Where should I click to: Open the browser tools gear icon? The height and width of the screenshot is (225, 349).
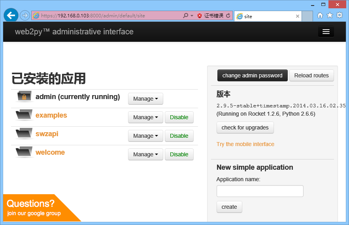[340, 15]
